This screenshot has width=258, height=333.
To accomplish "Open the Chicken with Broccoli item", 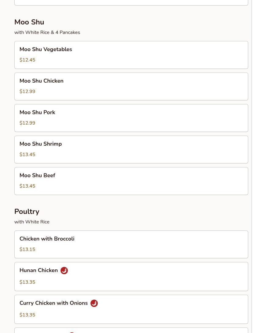I will pos(131,245).
